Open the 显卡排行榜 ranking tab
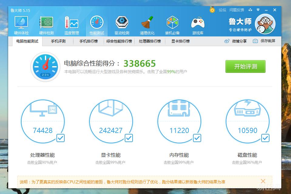The image size is (291, 194). [x=178, y=41]
